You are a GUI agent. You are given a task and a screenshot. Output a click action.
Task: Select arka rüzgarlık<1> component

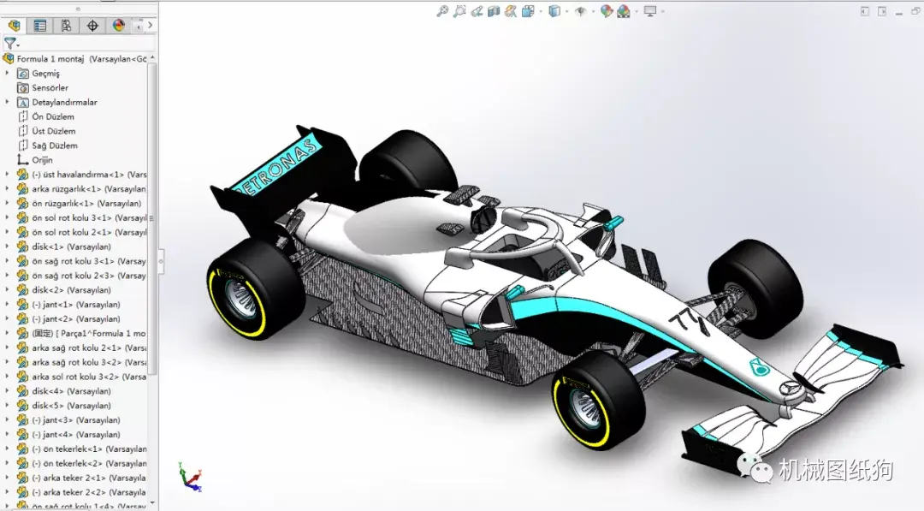click(x=81, y=188)
